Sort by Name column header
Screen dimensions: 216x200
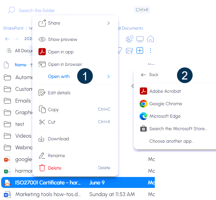point(21,65)
